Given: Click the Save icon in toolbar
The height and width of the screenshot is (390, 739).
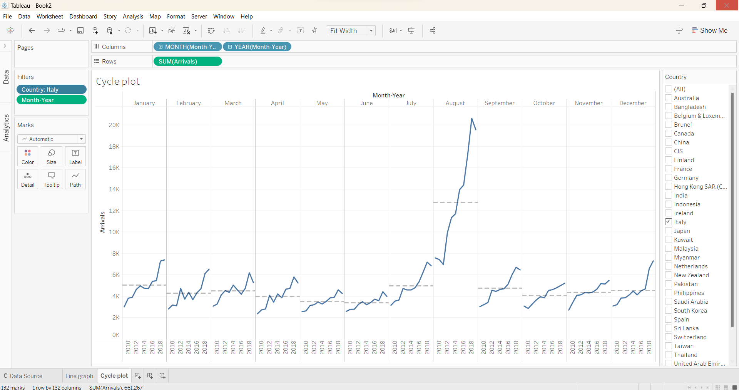Looking at the screenshot, I should click(80, 30).
